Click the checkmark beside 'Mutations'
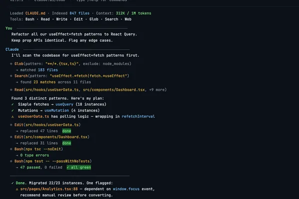Viewport: 299px width, 199px height. (x=12, y=110)
